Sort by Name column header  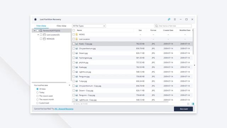79,30
